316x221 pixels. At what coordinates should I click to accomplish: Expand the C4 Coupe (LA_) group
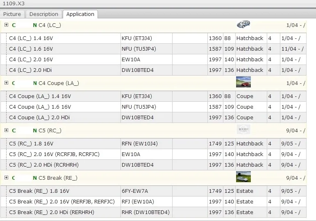point(6,83)
